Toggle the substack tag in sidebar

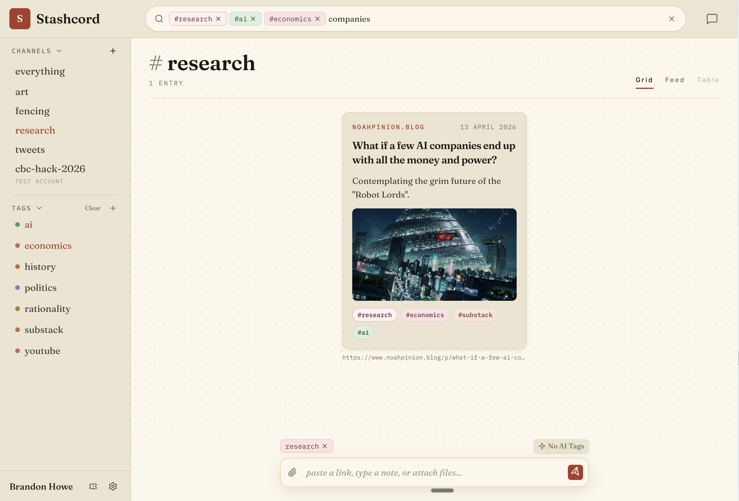coord(44,330)
